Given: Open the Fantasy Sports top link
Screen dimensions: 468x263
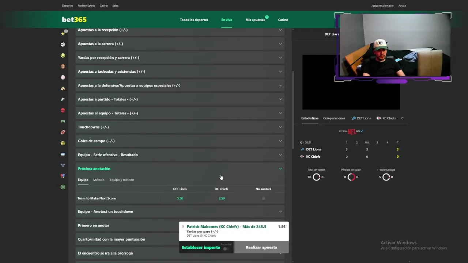Looking at the screenshot, I should pyautogui.click(x=86, y=6).
